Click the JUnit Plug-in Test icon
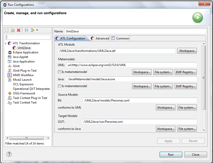The height and width of the screenshot is (163, 213). [10, 71]
